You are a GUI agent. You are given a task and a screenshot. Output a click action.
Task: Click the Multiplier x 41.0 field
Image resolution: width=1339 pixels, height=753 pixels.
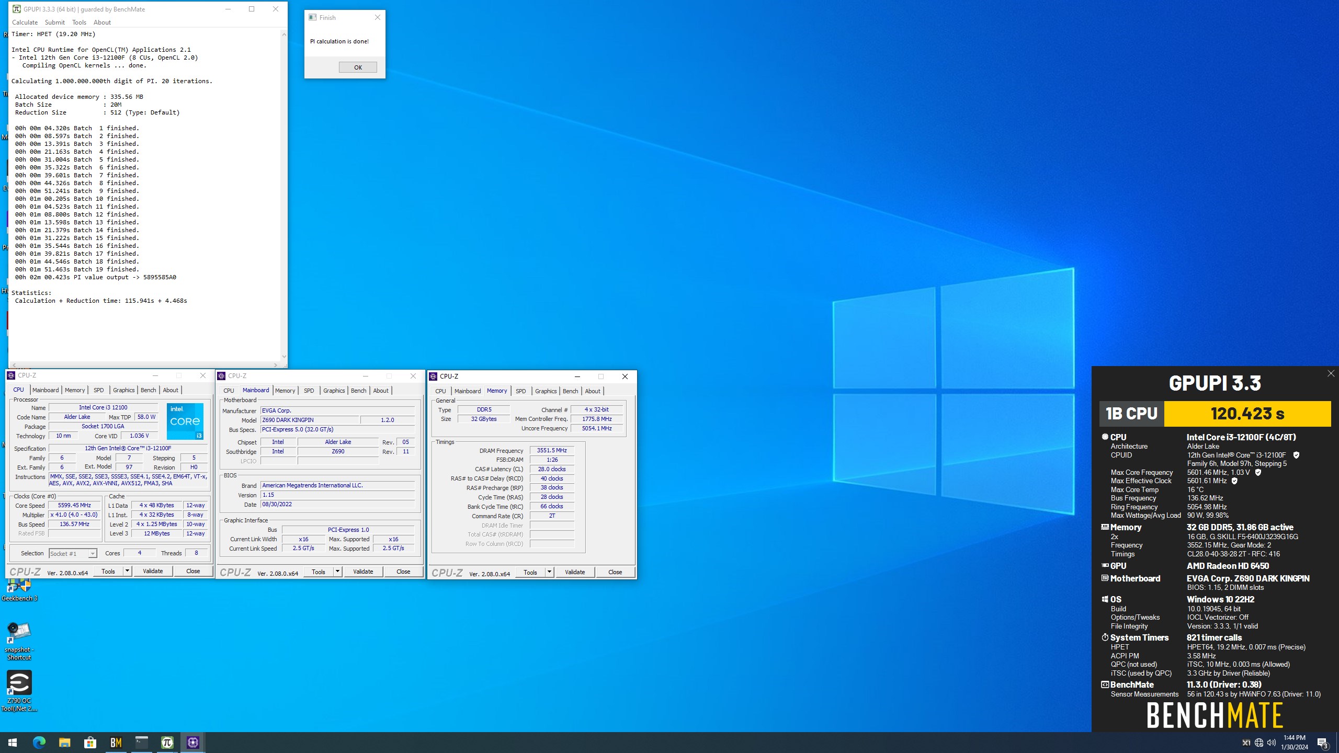coord(74,515)
